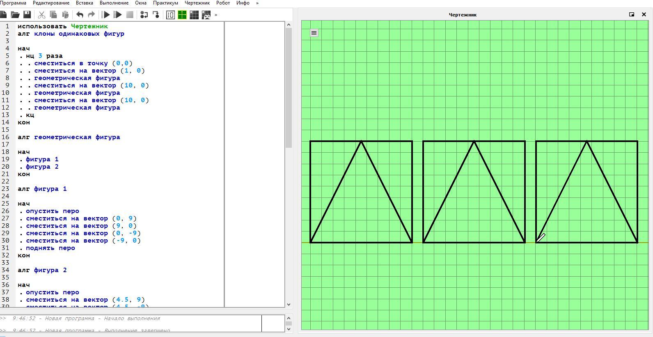Click the call 'фигура 2' on line 20
This screenshot has height=337, width=653.
42,167
